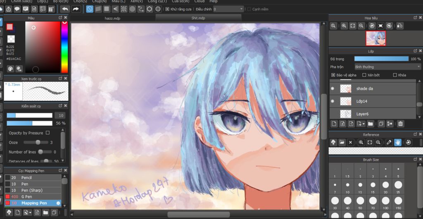Open image file in Reference panel
423x219 pixels.
(x=342, y=142)
